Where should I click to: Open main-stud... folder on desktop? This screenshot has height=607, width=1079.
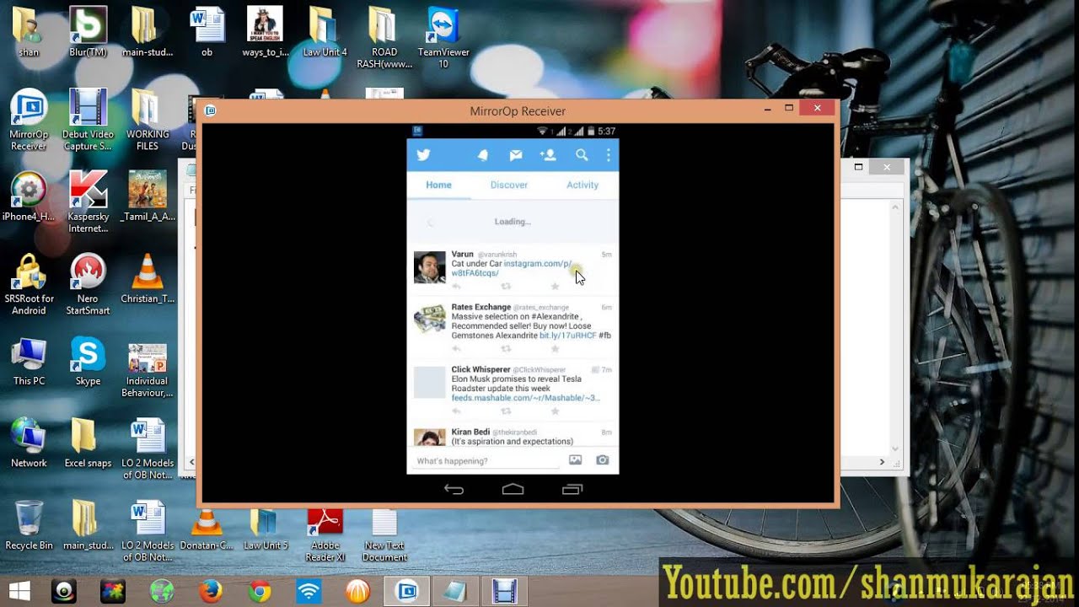pyautogui.click(x=148, y=32)
